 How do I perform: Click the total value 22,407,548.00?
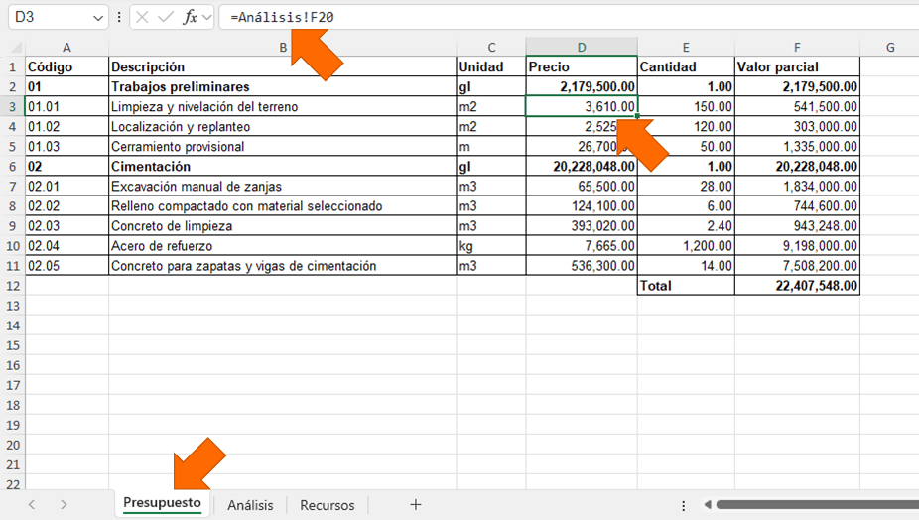pyautogui.click(x=797, y=286)
